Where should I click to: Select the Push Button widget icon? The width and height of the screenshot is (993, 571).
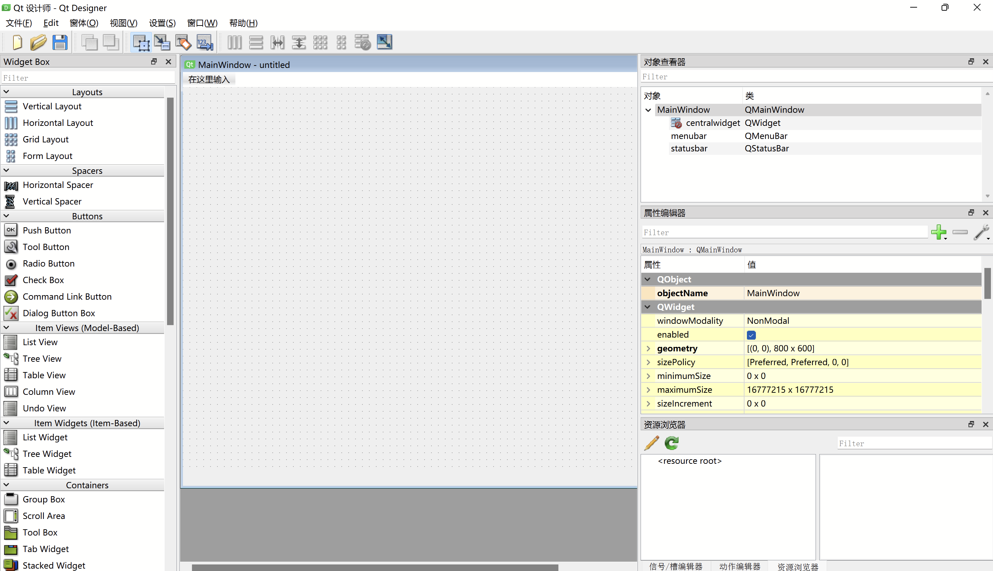tap(10, 230)
